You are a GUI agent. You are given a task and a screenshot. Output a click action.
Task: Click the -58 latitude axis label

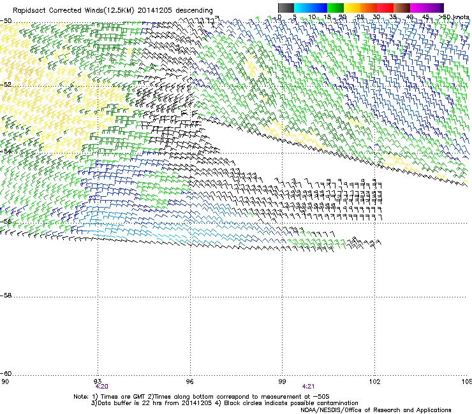coord(6,296)
